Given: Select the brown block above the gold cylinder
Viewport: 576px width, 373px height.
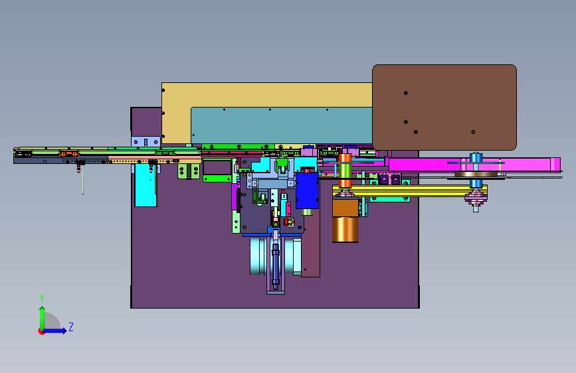Looking at the screenshot, I should point(345,208).
